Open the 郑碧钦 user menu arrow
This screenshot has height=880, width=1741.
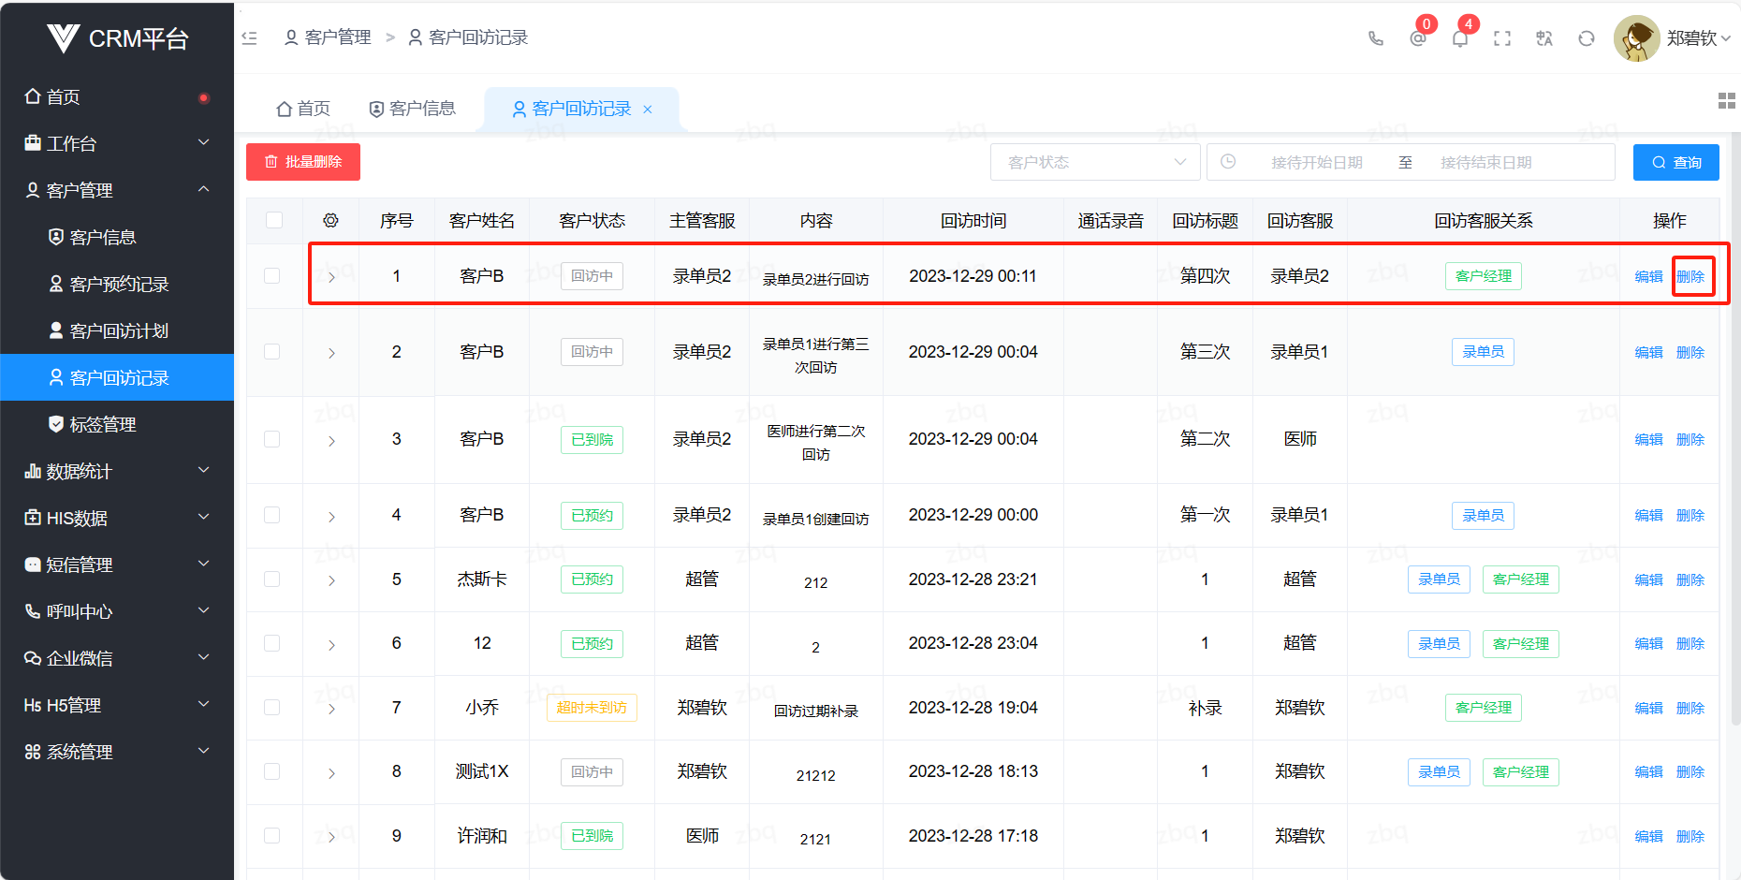coord(1725,38)
